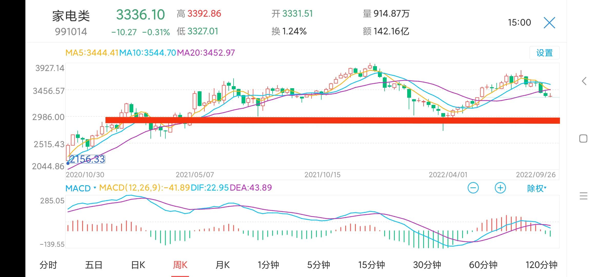The width and height of the screenshot is (600, 277).
Task: Tap the Android back arrow icon
Action: [x=584, y=81]
